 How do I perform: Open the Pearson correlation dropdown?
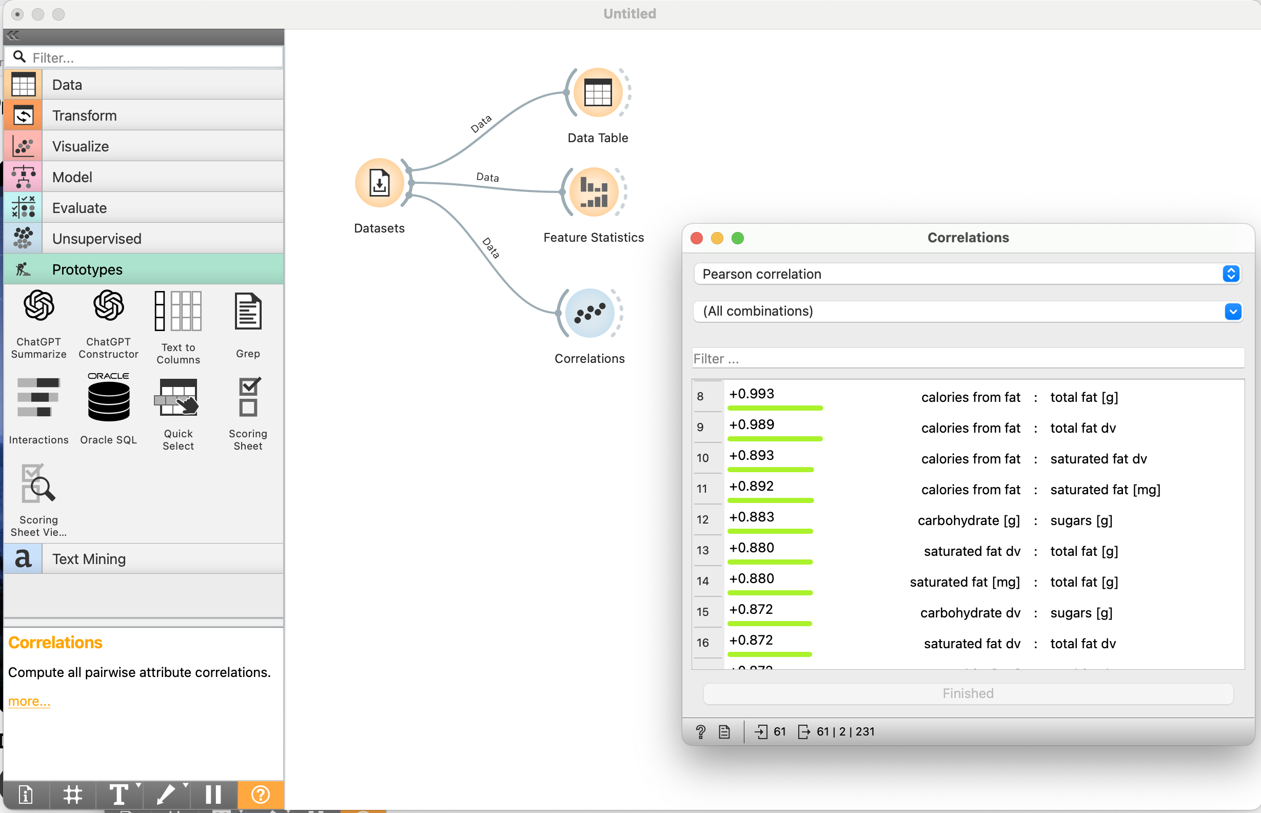[x=967, y=274]
